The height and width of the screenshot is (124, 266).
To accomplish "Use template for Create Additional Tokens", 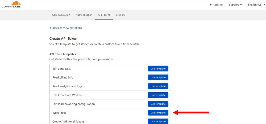I will [158, 121].
